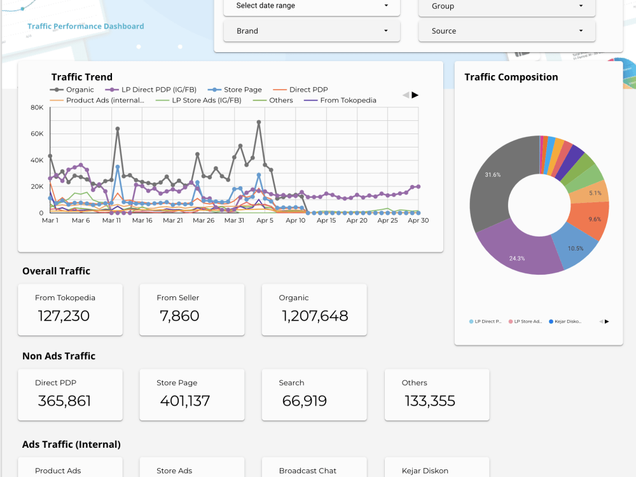Viewport: 636px width, 477px height.
Task: Click the Non Ads Traffic section heading
Action: (x=59, y=356)
